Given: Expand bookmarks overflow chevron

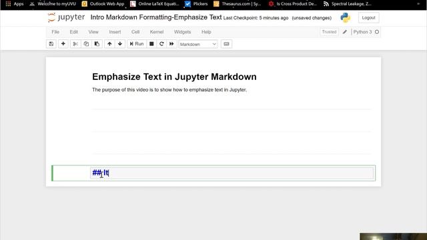Looking at the screenshot, I should pyautogui.click(x=418, y=4).
